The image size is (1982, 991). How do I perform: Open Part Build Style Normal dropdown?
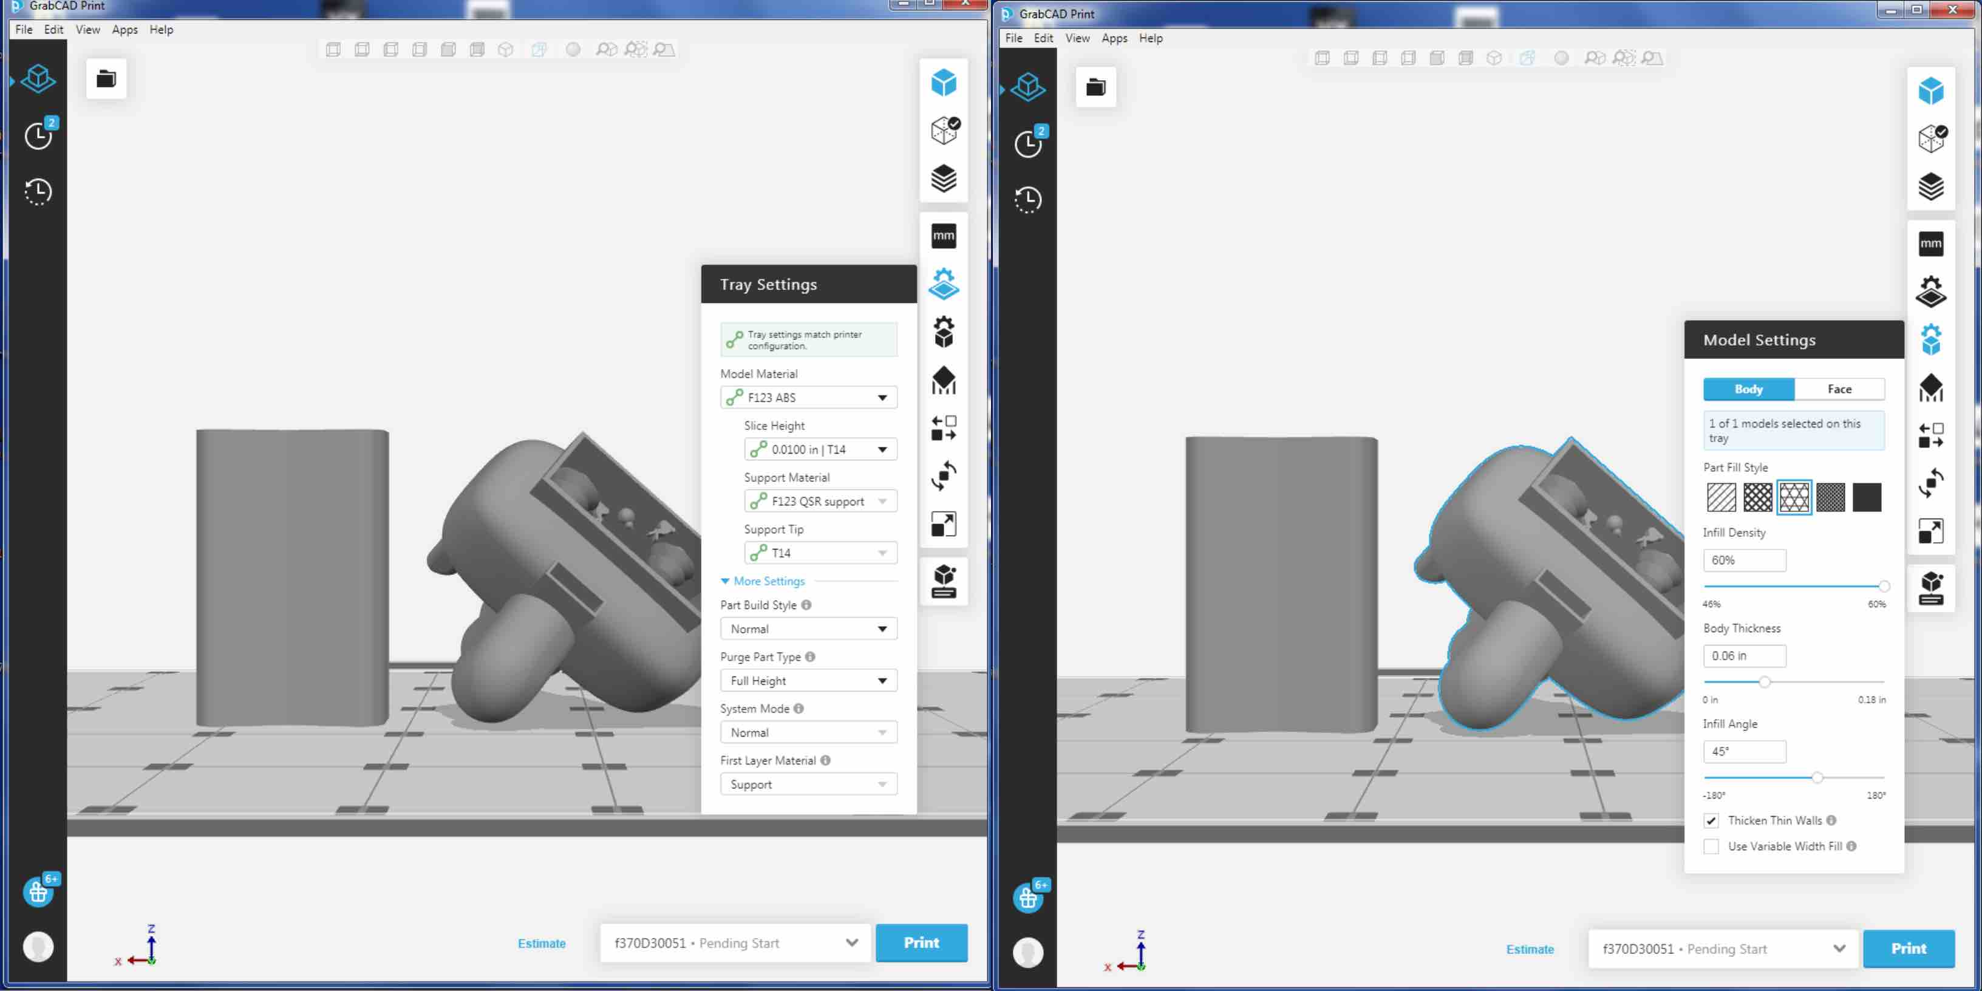click(x=809, y=628)
